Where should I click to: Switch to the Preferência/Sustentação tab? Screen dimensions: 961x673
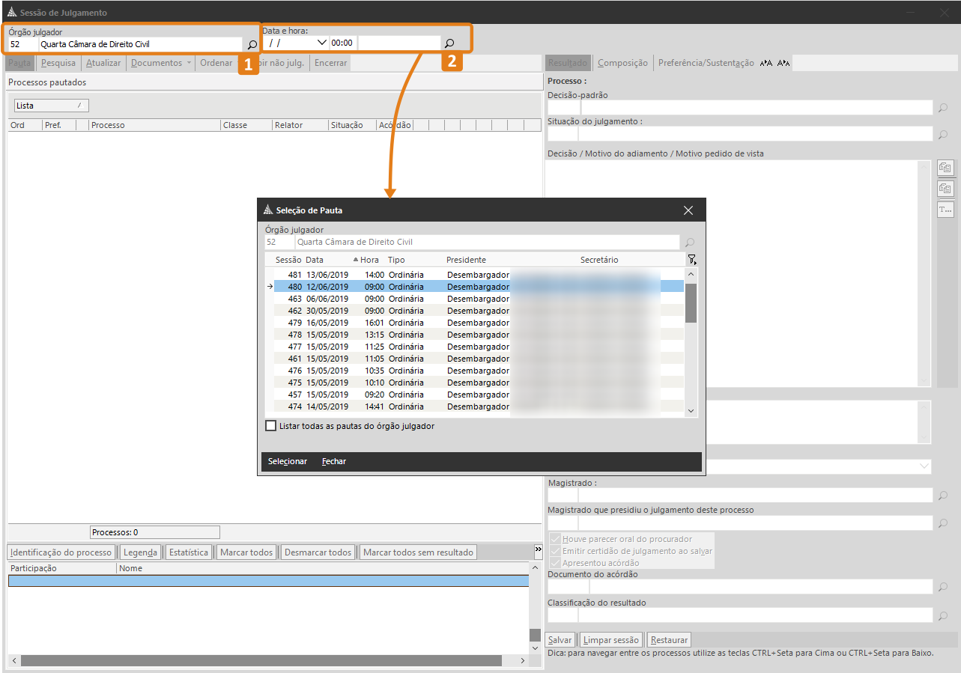point(706,63)
